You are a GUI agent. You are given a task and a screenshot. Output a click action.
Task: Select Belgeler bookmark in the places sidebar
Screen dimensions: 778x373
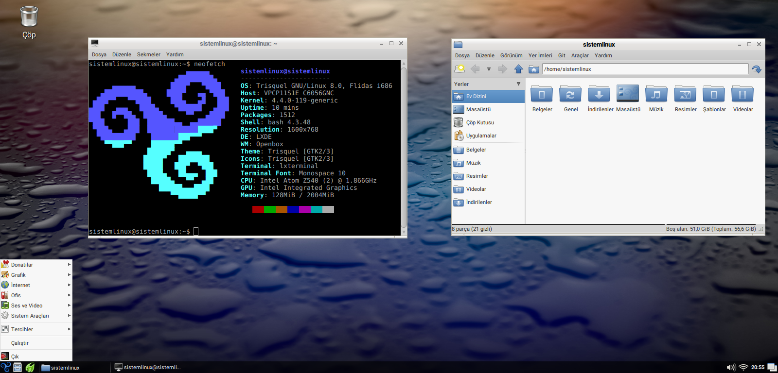488,150
